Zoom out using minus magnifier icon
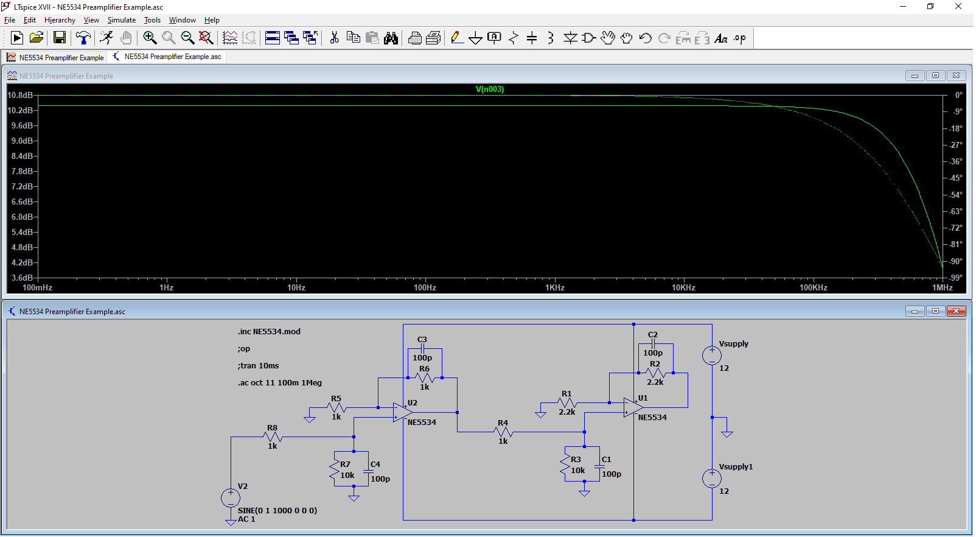Screen dimensions: 976x537 click(x=187, y=38)
